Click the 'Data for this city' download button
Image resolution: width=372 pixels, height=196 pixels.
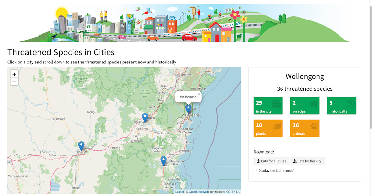click(x=307, y=161)
